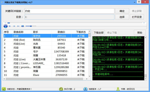Select the row for 大魔王林憬

tap(46, 59)
